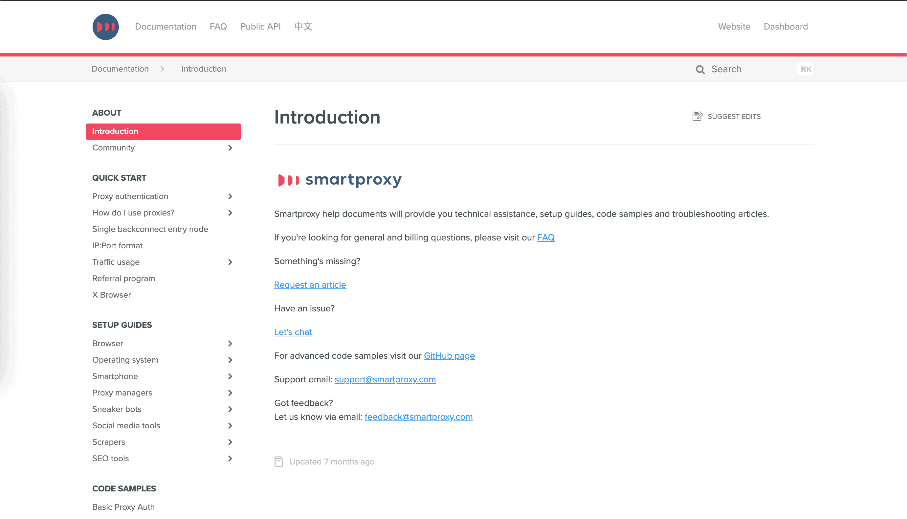Expand Smartphone chevron
The image size is (907, 519).
[x=230, y=376]
